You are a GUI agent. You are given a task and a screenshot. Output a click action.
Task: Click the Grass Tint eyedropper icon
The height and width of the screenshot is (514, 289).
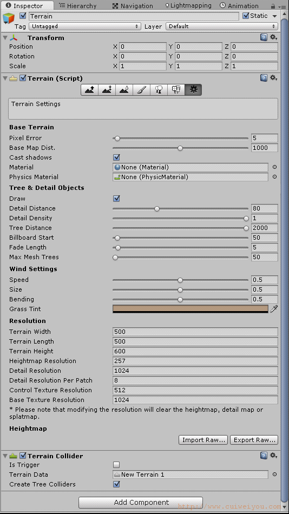pyautogui.click(x=274, y=309)
